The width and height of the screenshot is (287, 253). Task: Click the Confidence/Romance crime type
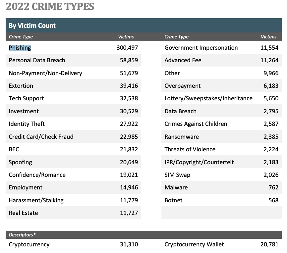(37, 175)
